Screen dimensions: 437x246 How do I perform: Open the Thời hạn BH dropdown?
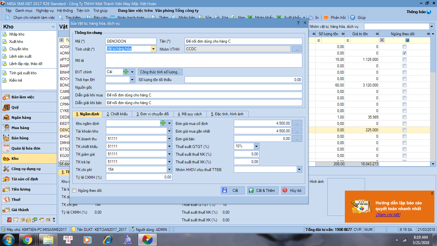132,79
